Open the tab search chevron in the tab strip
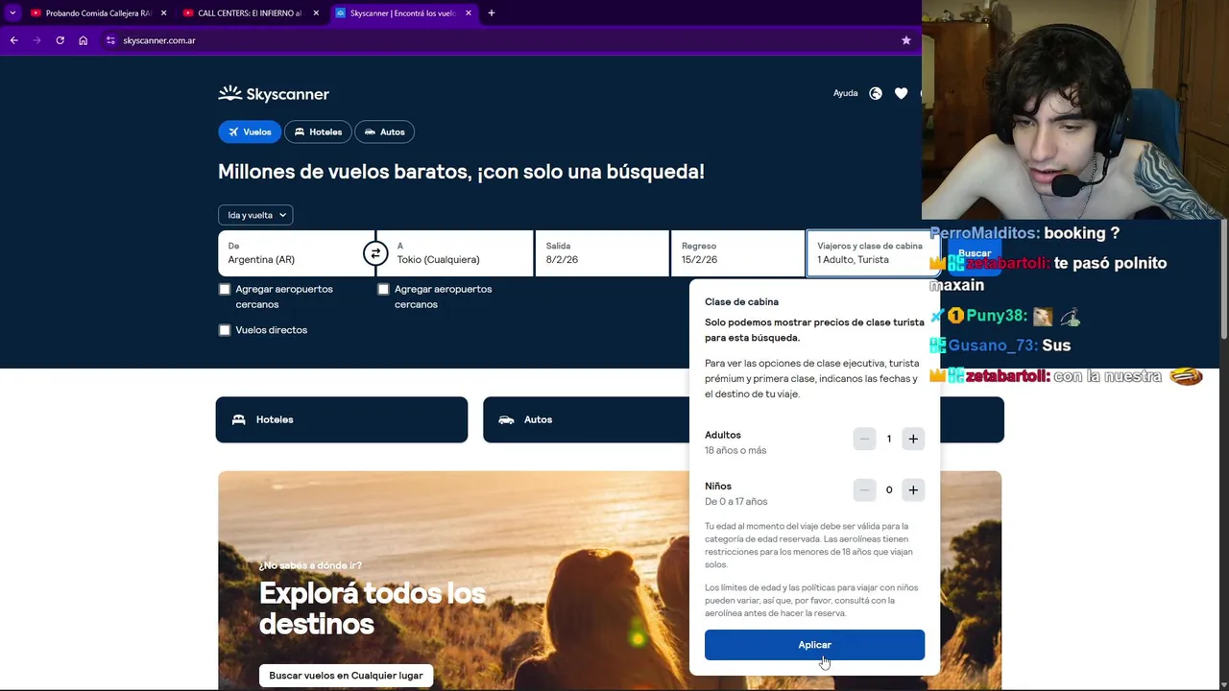The image size is (1229, 691). coord(12,13)
